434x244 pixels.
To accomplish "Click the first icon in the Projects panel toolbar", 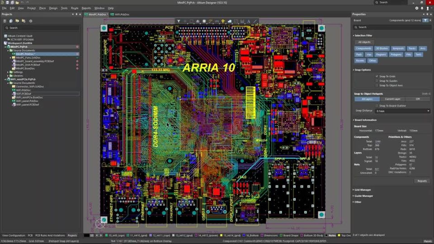I will (x=5, y=21).
